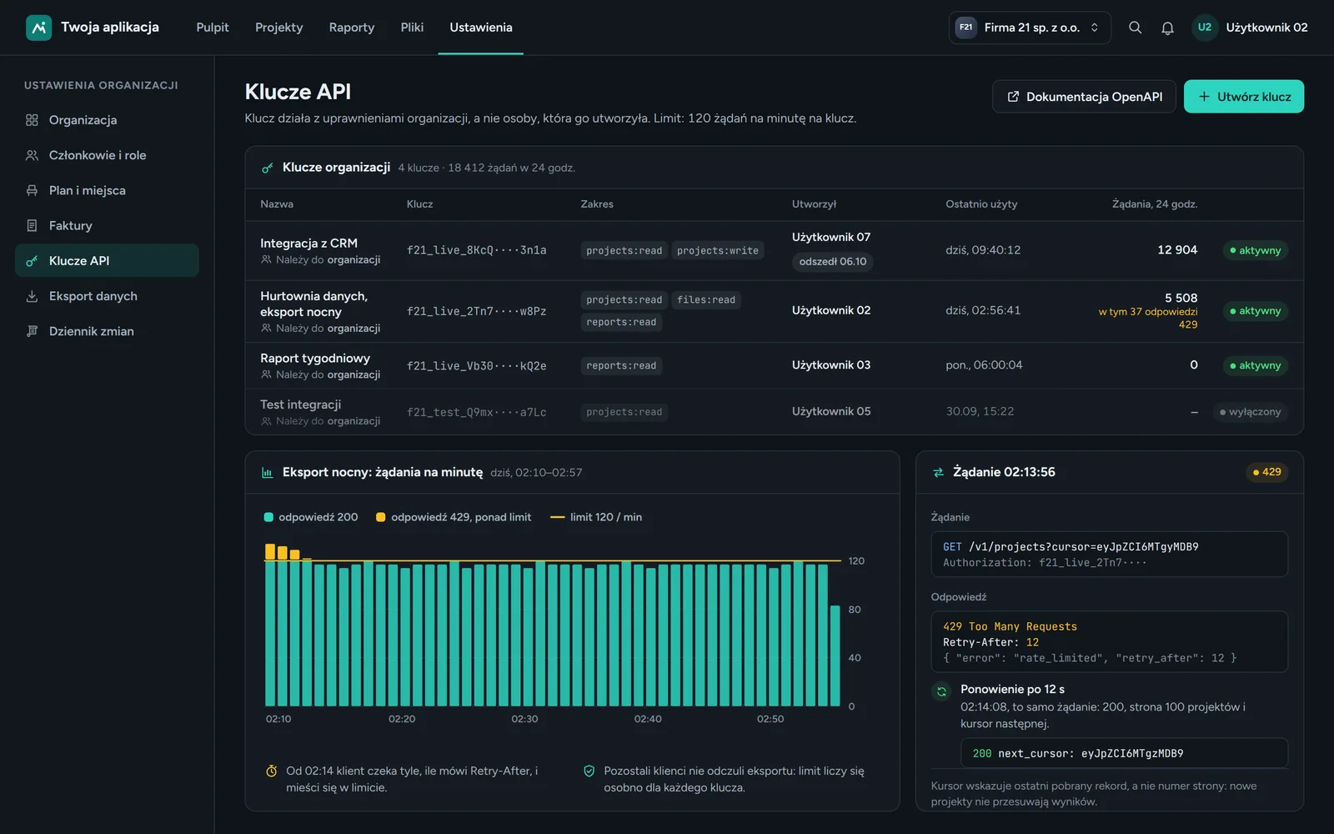
Task: Open the Pliki tab
Action: click(412, 28)
